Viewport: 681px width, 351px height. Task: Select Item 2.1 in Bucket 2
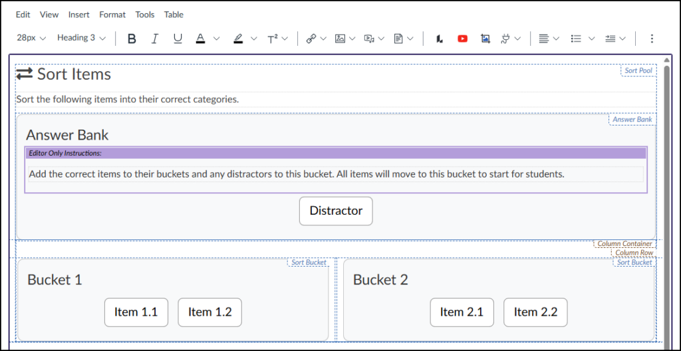click(x=462, y=312)
